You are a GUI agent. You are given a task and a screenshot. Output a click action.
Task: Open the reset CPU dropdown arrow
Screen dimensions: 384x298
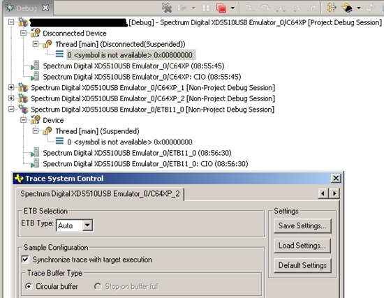tap(359, 8)
